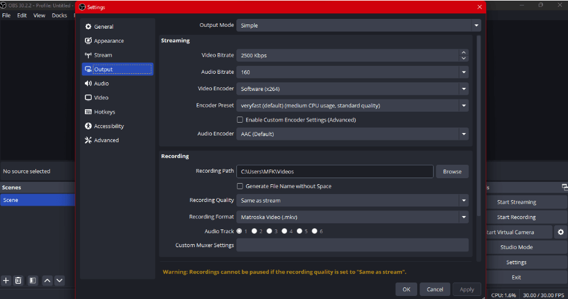The height and width of the screenshot is (299, 568).
Task: Select audio track 3 radio
Action: tap(269, 231)
